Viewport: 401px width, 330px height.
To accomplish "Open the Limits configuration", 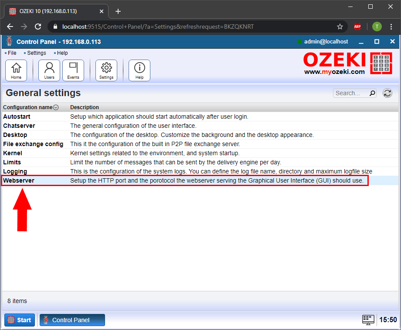I will (12, 163).
